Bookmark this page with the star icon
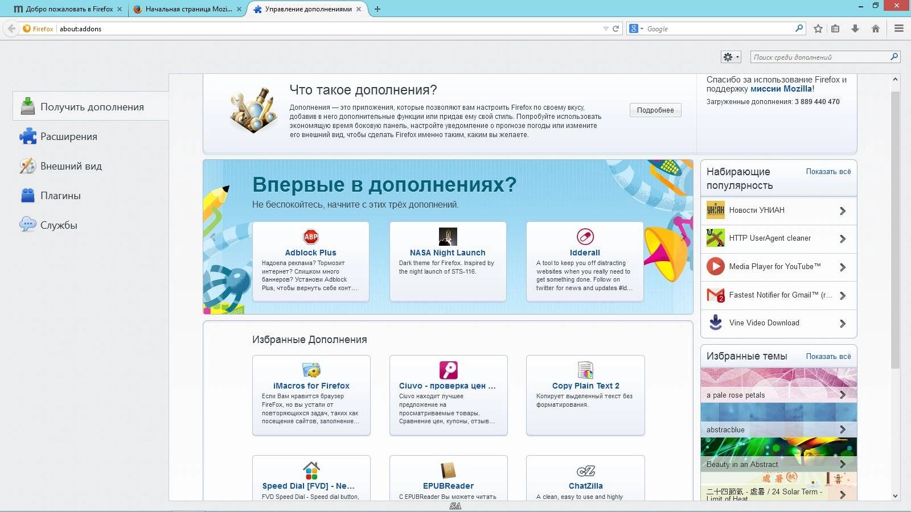The height and width of the screenshot is (512, 911). point(818,28)
